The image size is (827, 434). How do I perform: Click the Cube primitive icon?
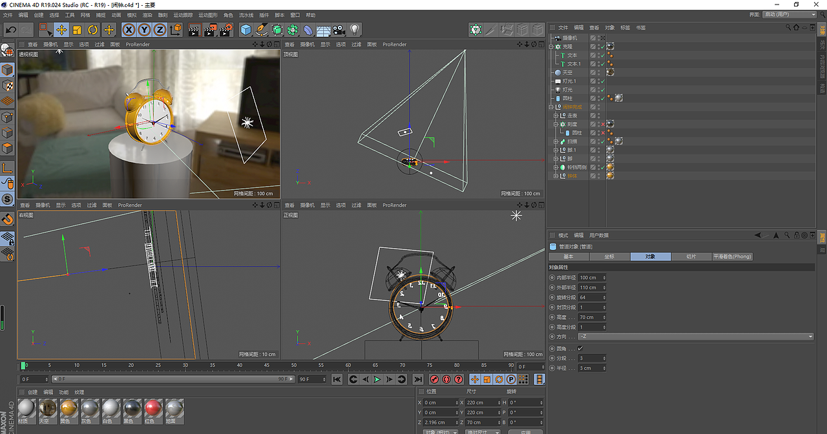click(246, 30)
